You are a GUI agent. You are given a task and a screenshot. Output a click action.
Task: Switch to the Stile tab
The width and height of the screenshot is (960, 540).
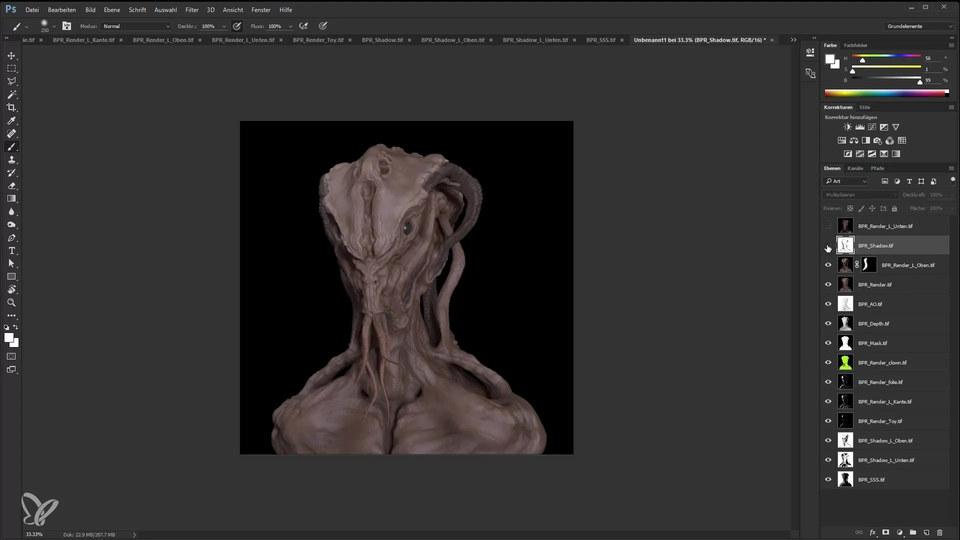[864, 107]
